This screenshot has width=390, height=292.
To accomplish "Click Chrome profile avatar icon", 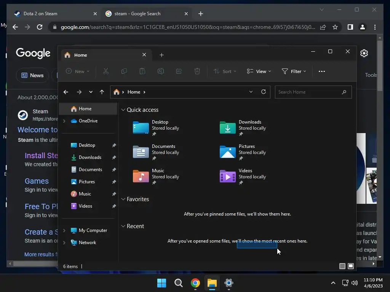I will (363, 27).
